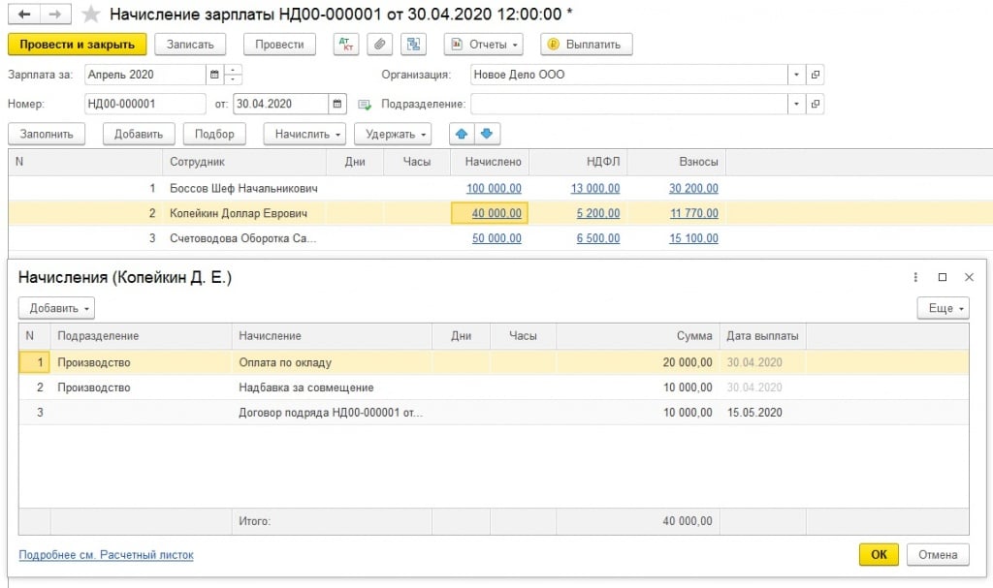Open the Подробнее см. Расчетный листок link
Screen dimensions: 993x588
106,555
